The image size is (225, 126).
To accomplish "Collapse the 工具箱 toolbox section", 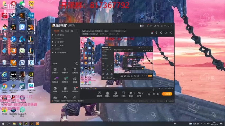I will coord(76,64).
